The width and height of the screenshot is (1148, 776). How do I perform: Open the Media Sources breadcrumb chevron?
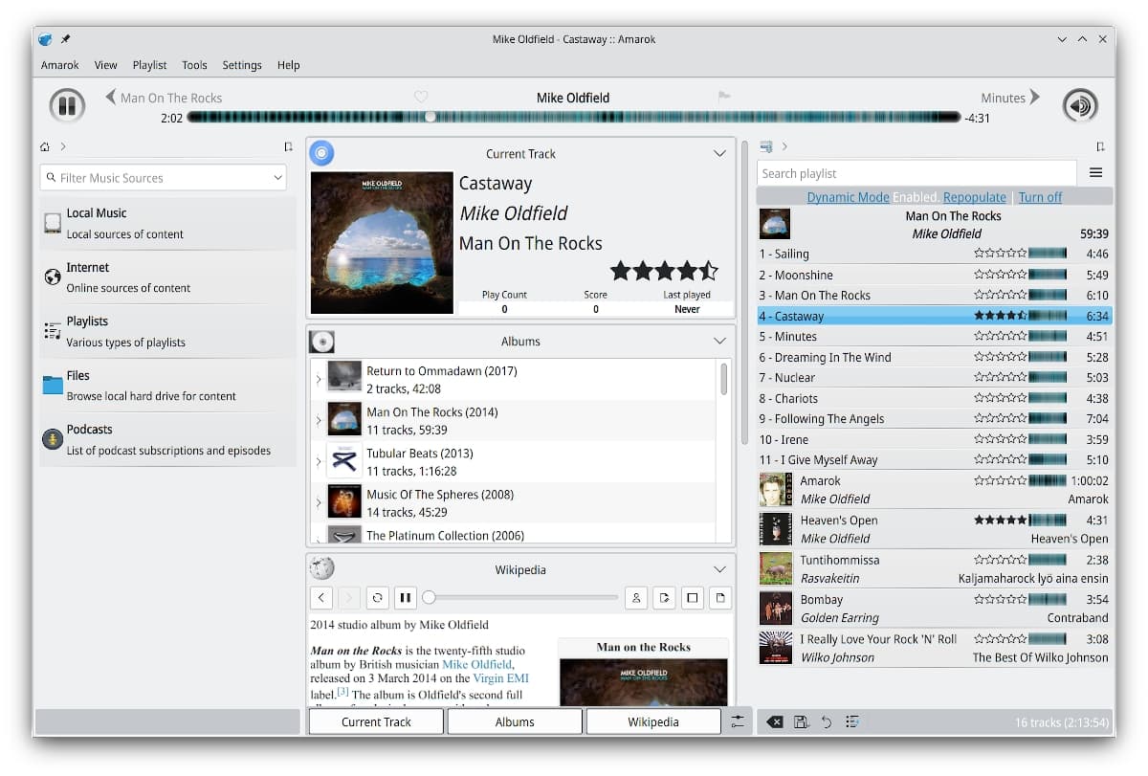coord(63,146)
